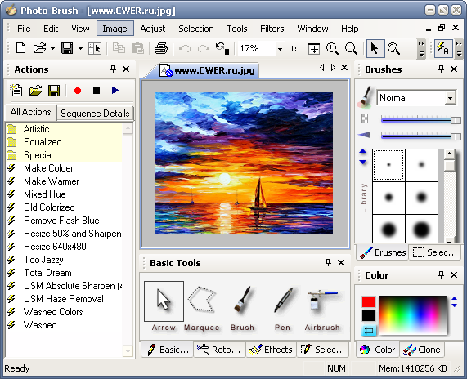Viewport: 467px width, 379px height.
Task: Expand the dropdown arrow next to Save icon
Action: pos(80,48)
